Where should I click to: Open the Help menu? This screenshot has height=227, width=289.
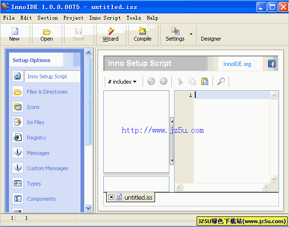tap(153, 18)
